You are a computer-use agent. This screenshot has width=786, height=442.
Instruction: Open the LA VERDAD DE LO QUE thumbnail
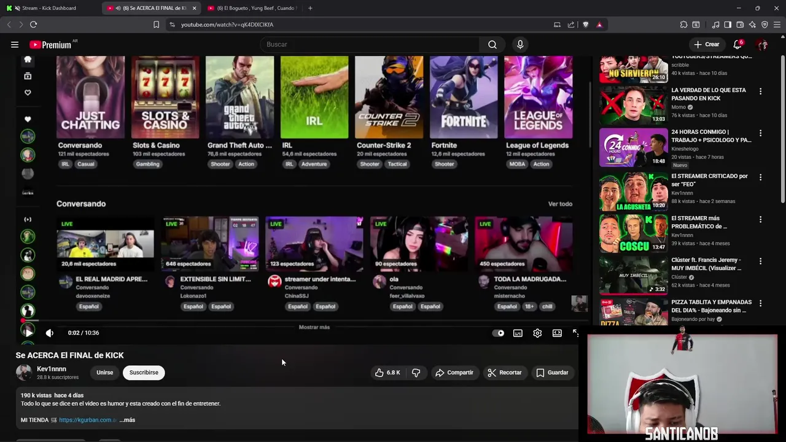tap(633, 105)
